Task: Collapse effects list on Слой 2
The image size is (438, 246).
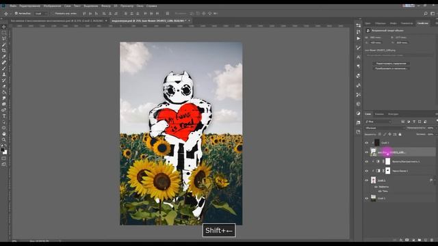Action: pos(435,180)
